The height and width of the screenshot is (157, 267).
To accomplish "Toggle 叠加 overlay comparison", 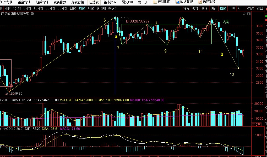I will [x=195, y=8].
